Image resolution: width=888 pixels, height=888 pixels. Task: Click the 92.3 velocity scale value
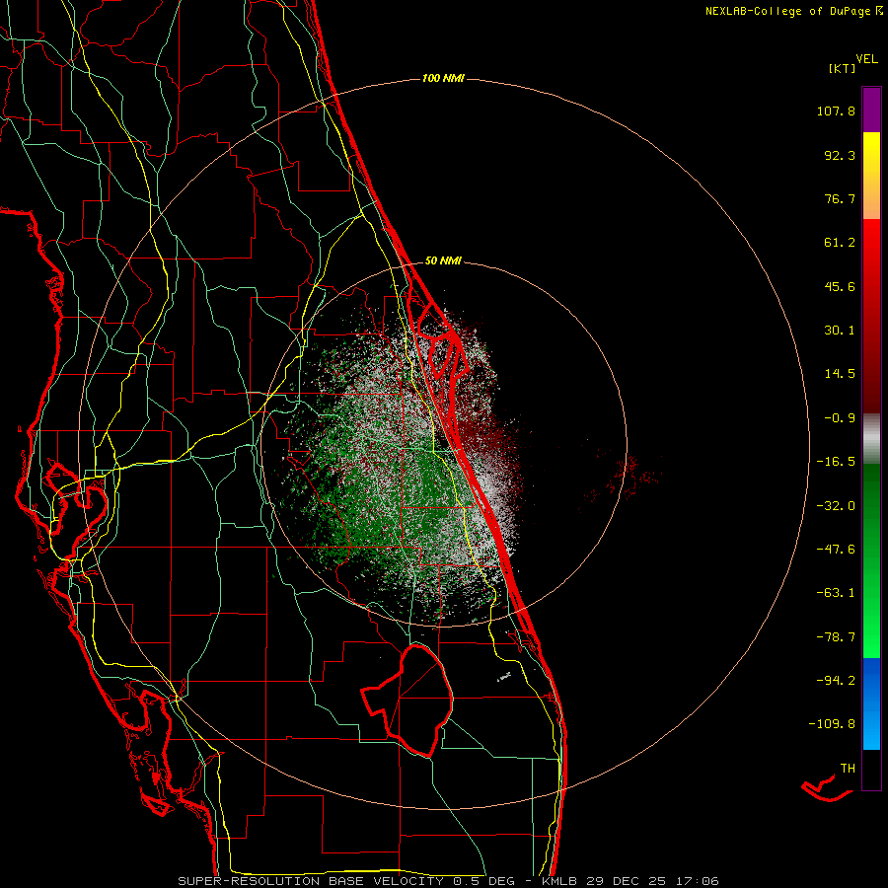[840, 155]
